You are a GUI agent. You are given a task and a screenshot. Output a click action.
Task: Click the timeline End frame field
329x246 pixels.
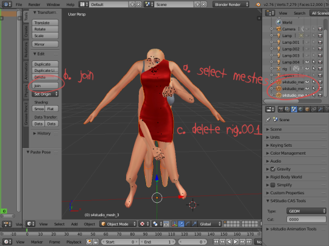(158, 242)
